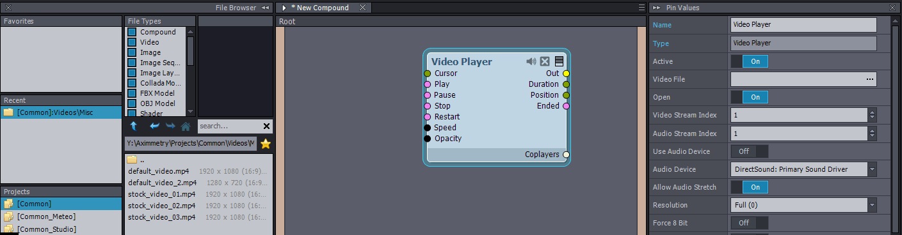This screenshot has height=235, width=902.
Task: Select stock_video_02.mp4 file
Action: point(161,206)
